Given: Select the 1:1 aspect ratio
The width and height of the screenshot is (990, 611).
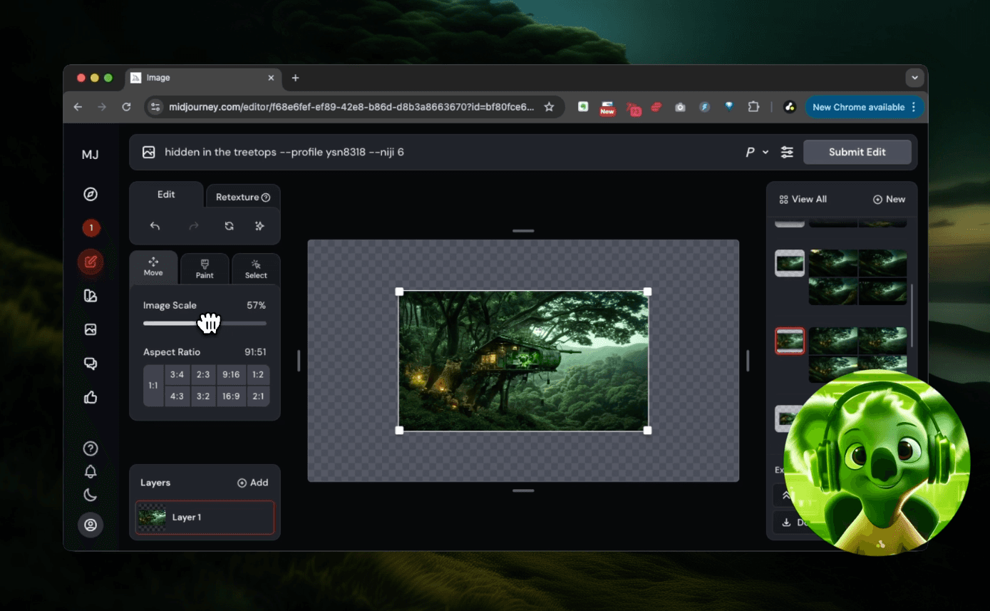Looking at the screenshot, I should point(153,385).
